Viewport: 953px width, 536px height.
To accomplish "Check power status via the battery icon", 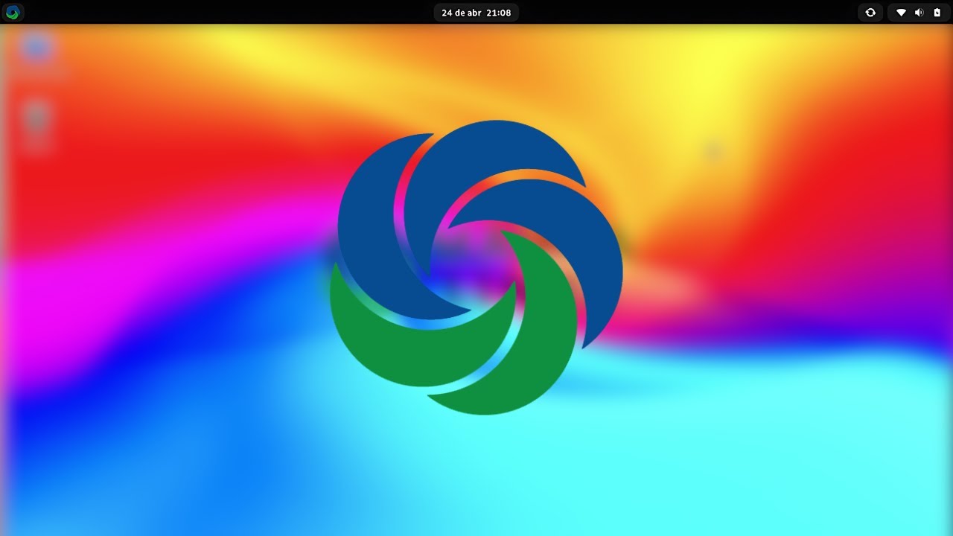I will 937,13.
